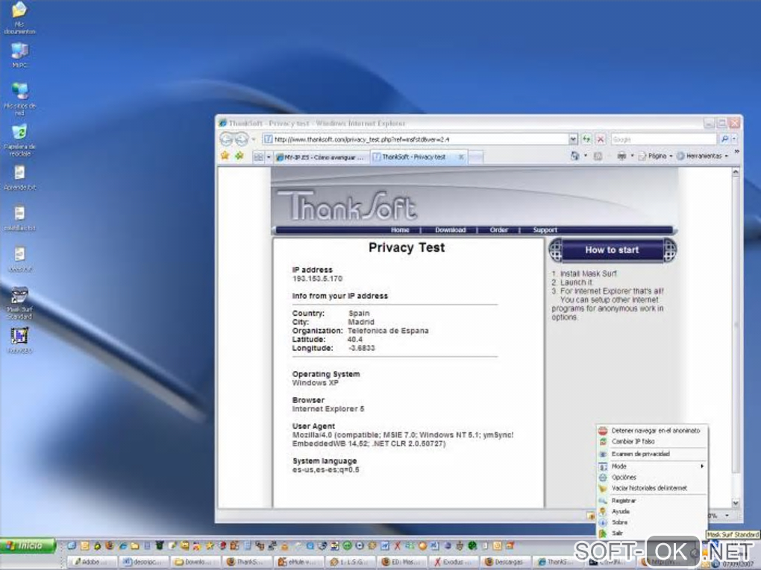
Task: Expand the toolbar overflow chevron
Action: (736, 152)
